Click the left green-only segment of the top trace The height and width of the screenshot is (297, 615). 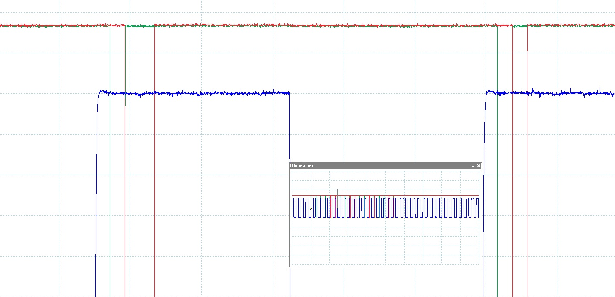[140, 26]
